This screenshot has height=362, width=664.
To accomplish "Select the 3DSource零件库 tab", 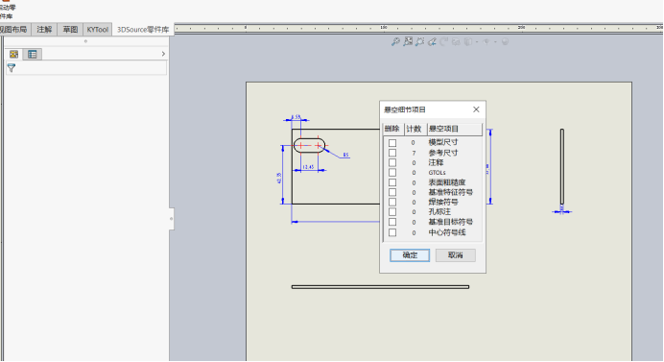I will [143, 30].
